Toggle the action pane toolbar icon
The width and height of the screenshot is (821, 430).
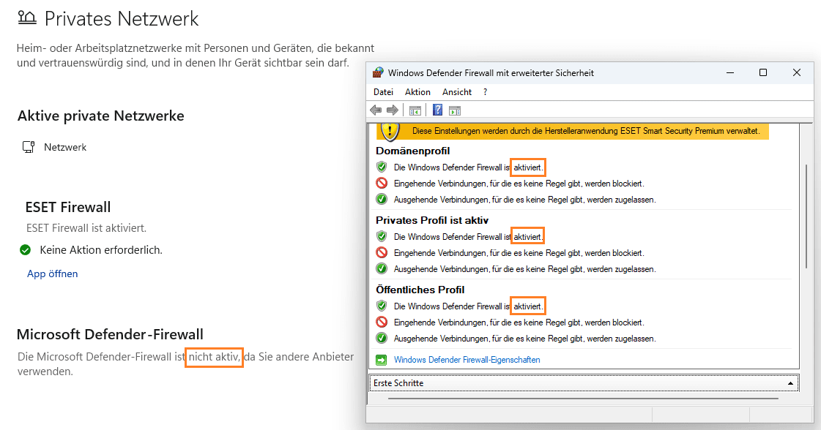(455, 110)
